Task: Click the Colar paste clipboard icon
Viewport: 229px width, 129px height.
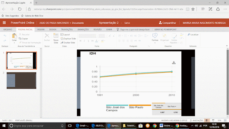Action: [x=14, y=36]
